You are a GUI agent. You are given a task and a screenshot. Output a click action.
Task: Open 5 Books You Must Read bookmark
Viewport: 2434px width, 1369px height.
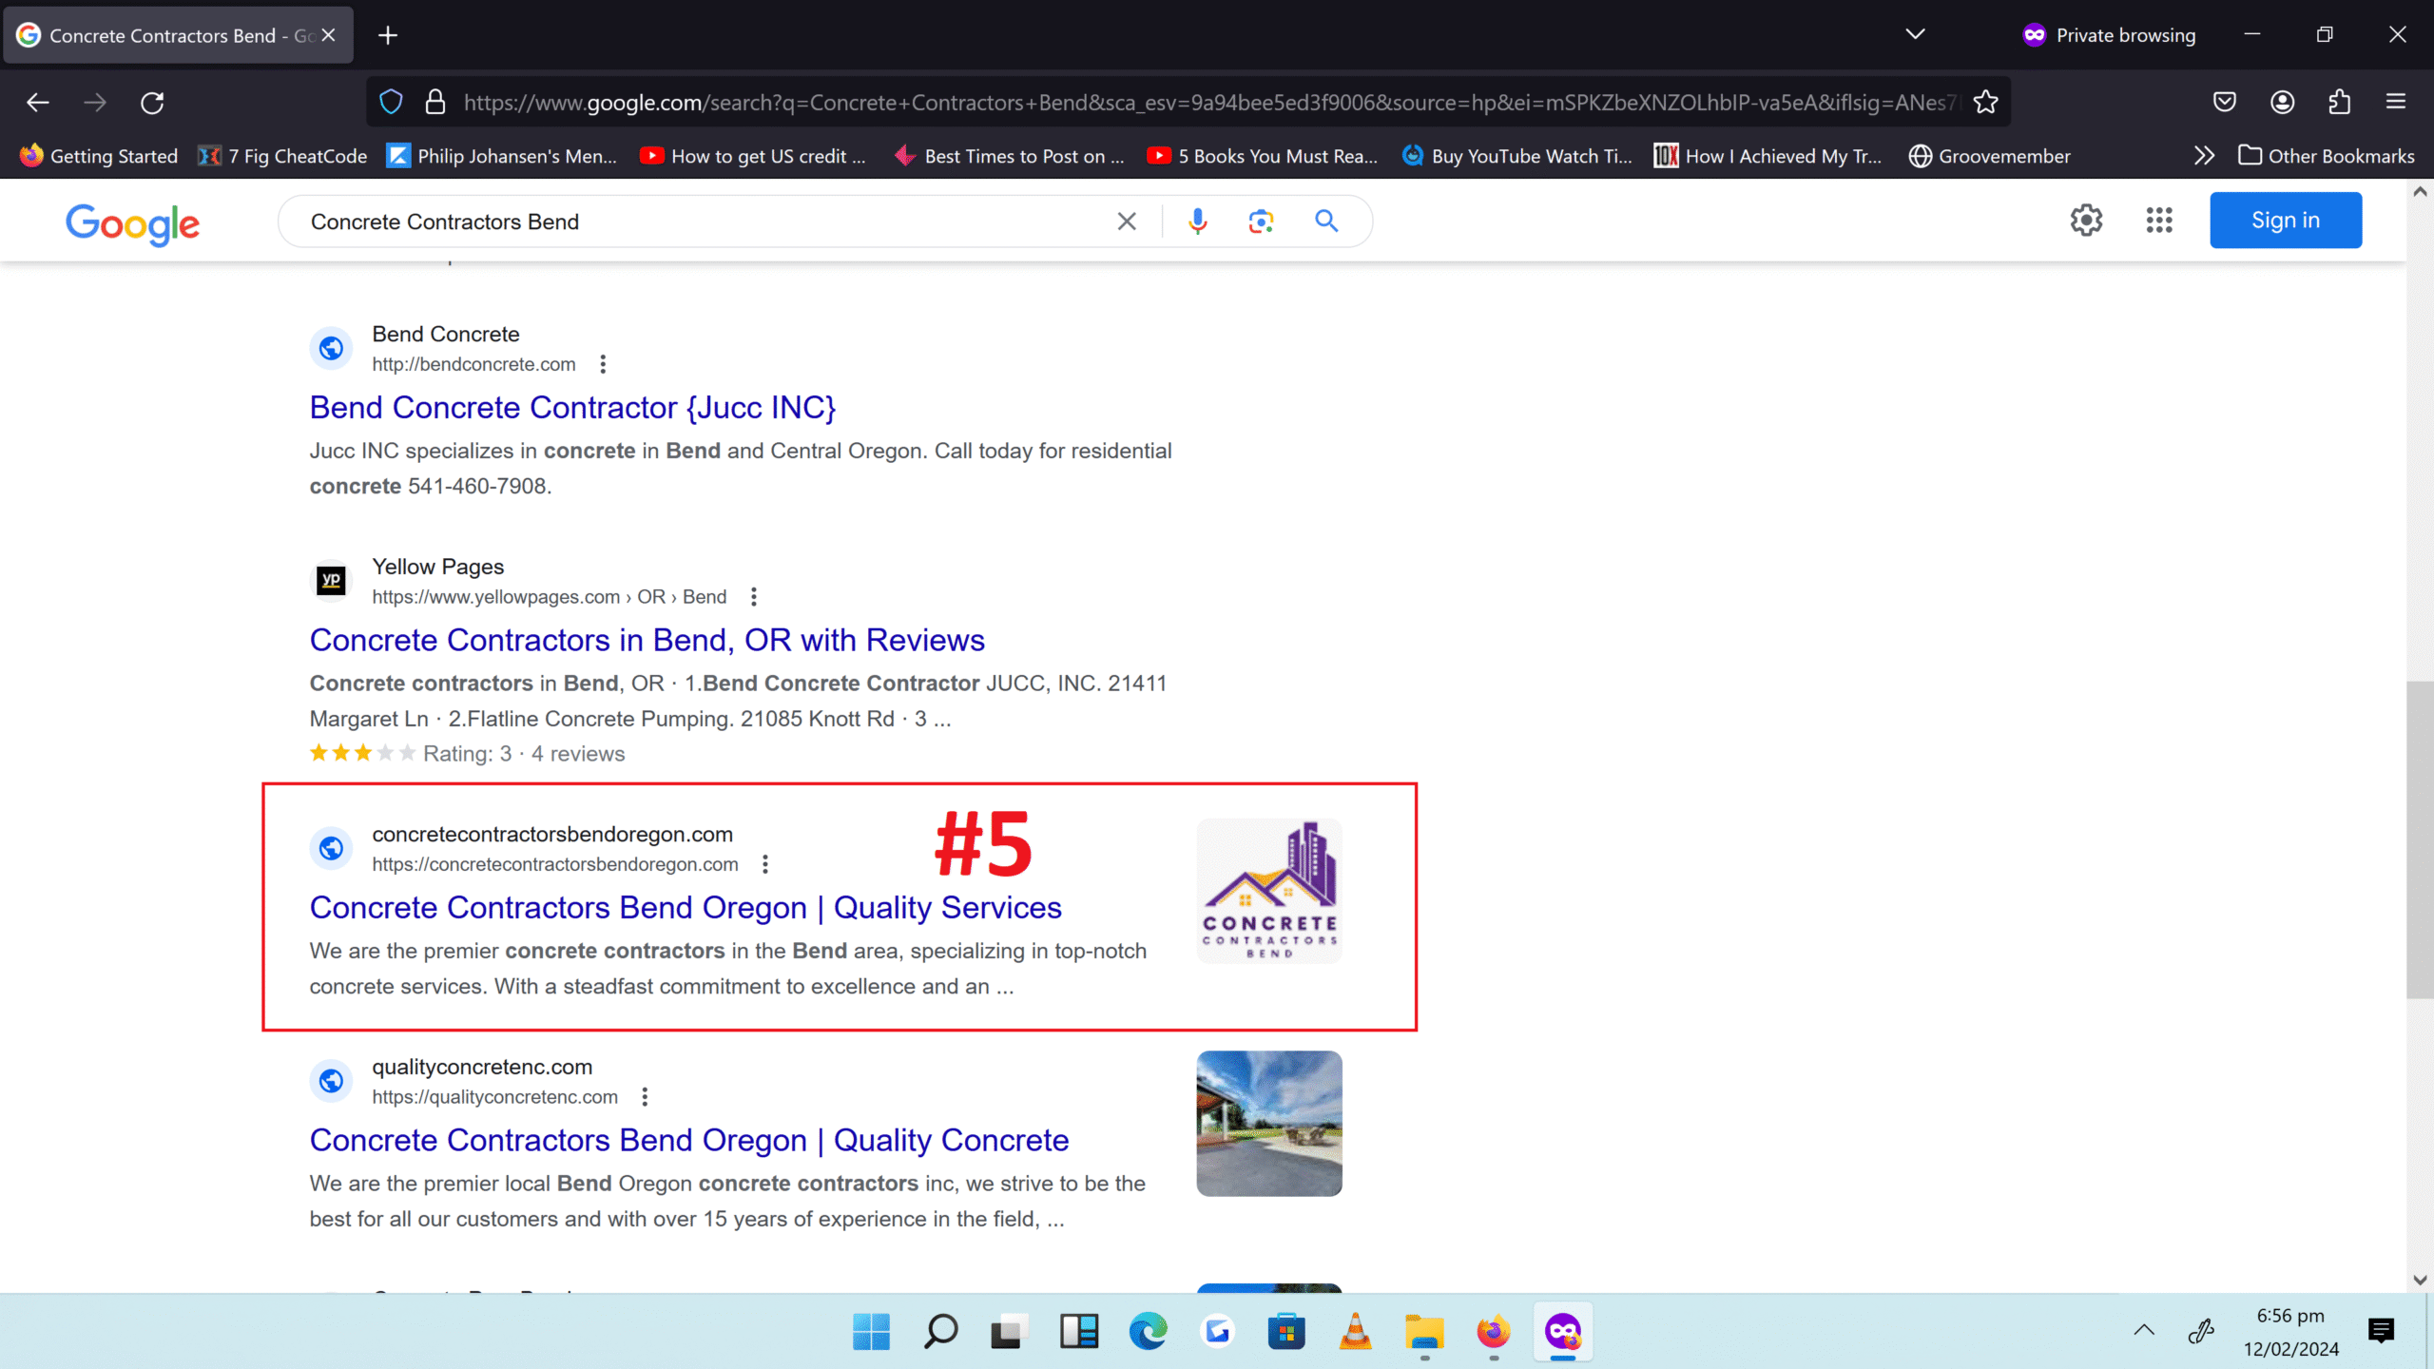(x=1263, y=156)
